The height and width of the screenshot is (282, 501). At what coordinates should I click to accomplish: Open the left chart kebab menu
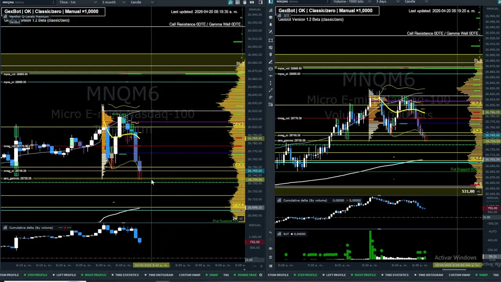pyautogui.click(x=54, y=2)
